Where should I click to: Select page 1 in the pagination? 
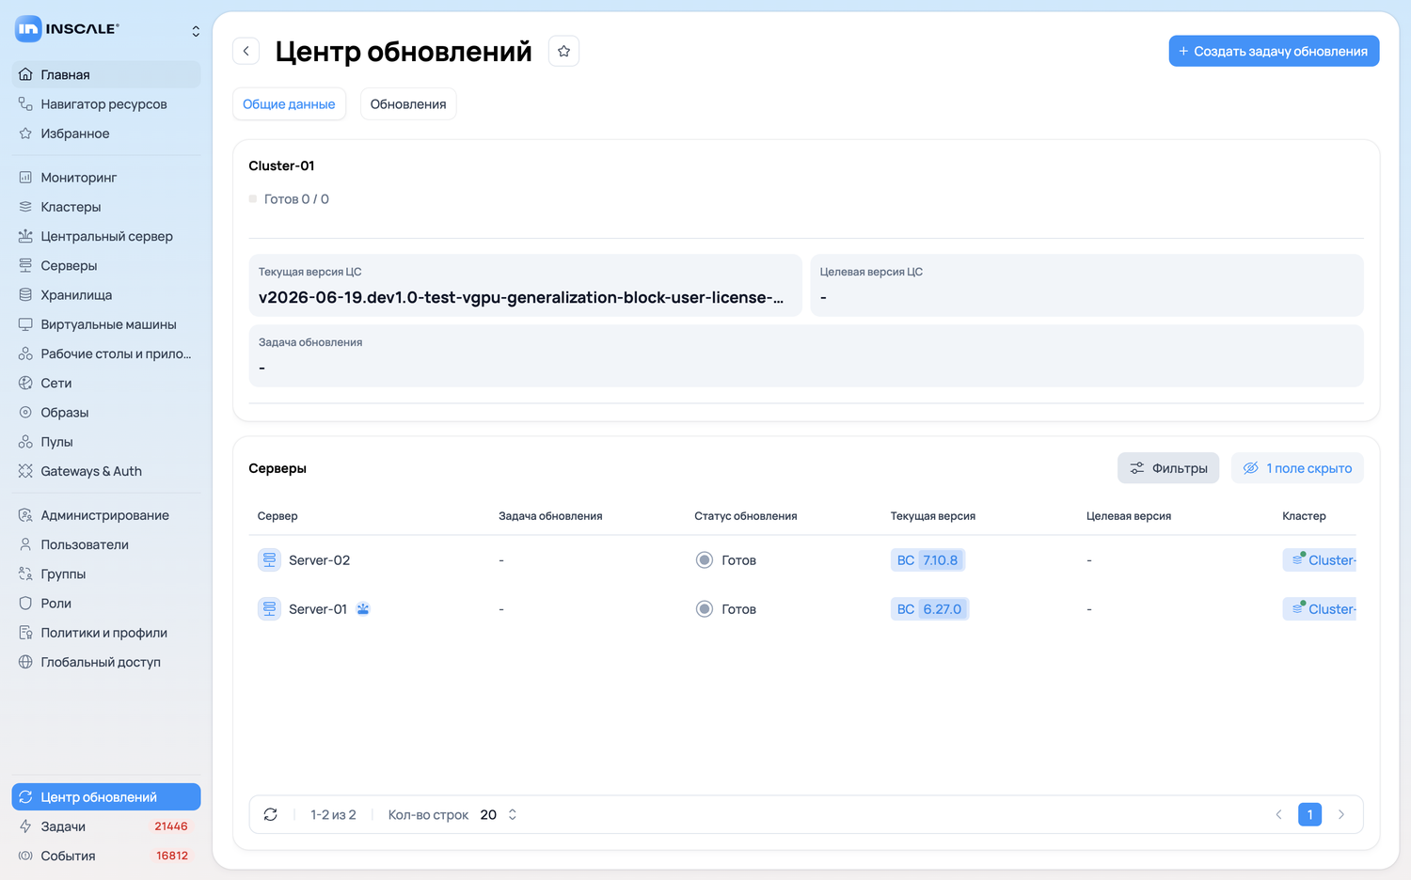[1309, 815]
